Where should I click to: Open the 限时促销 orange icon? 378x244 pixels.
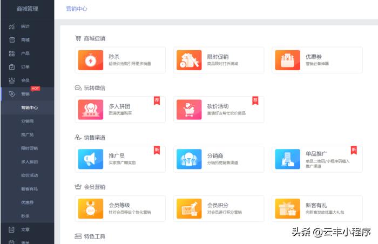pos(189,60)
